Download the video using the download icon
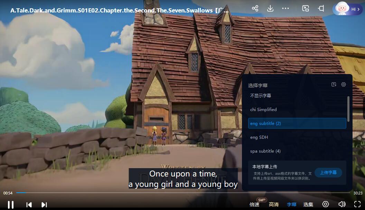365x210 pixels. point(270,9)
